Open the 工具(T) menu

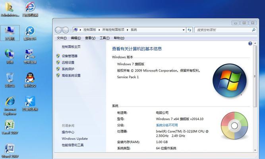104,38
